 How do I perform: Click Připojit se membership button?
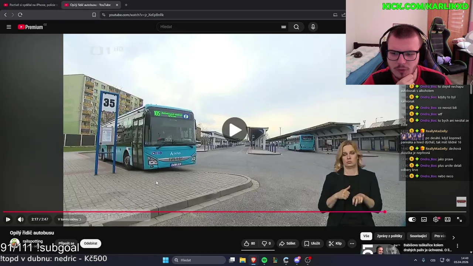coord(67,243)
